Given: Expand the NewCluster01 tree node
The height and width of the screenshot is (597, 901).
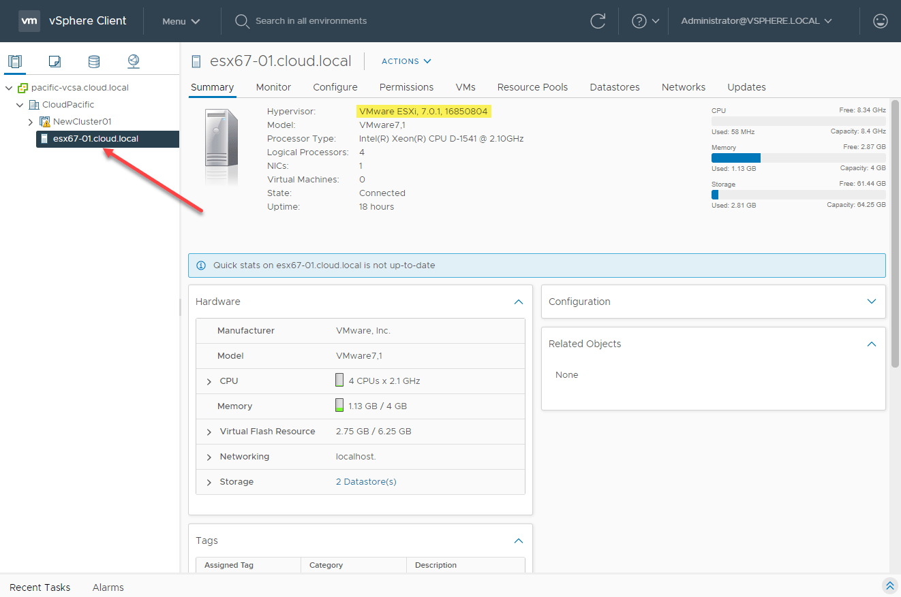Looking at the screenshot, I should click(31, 122).
